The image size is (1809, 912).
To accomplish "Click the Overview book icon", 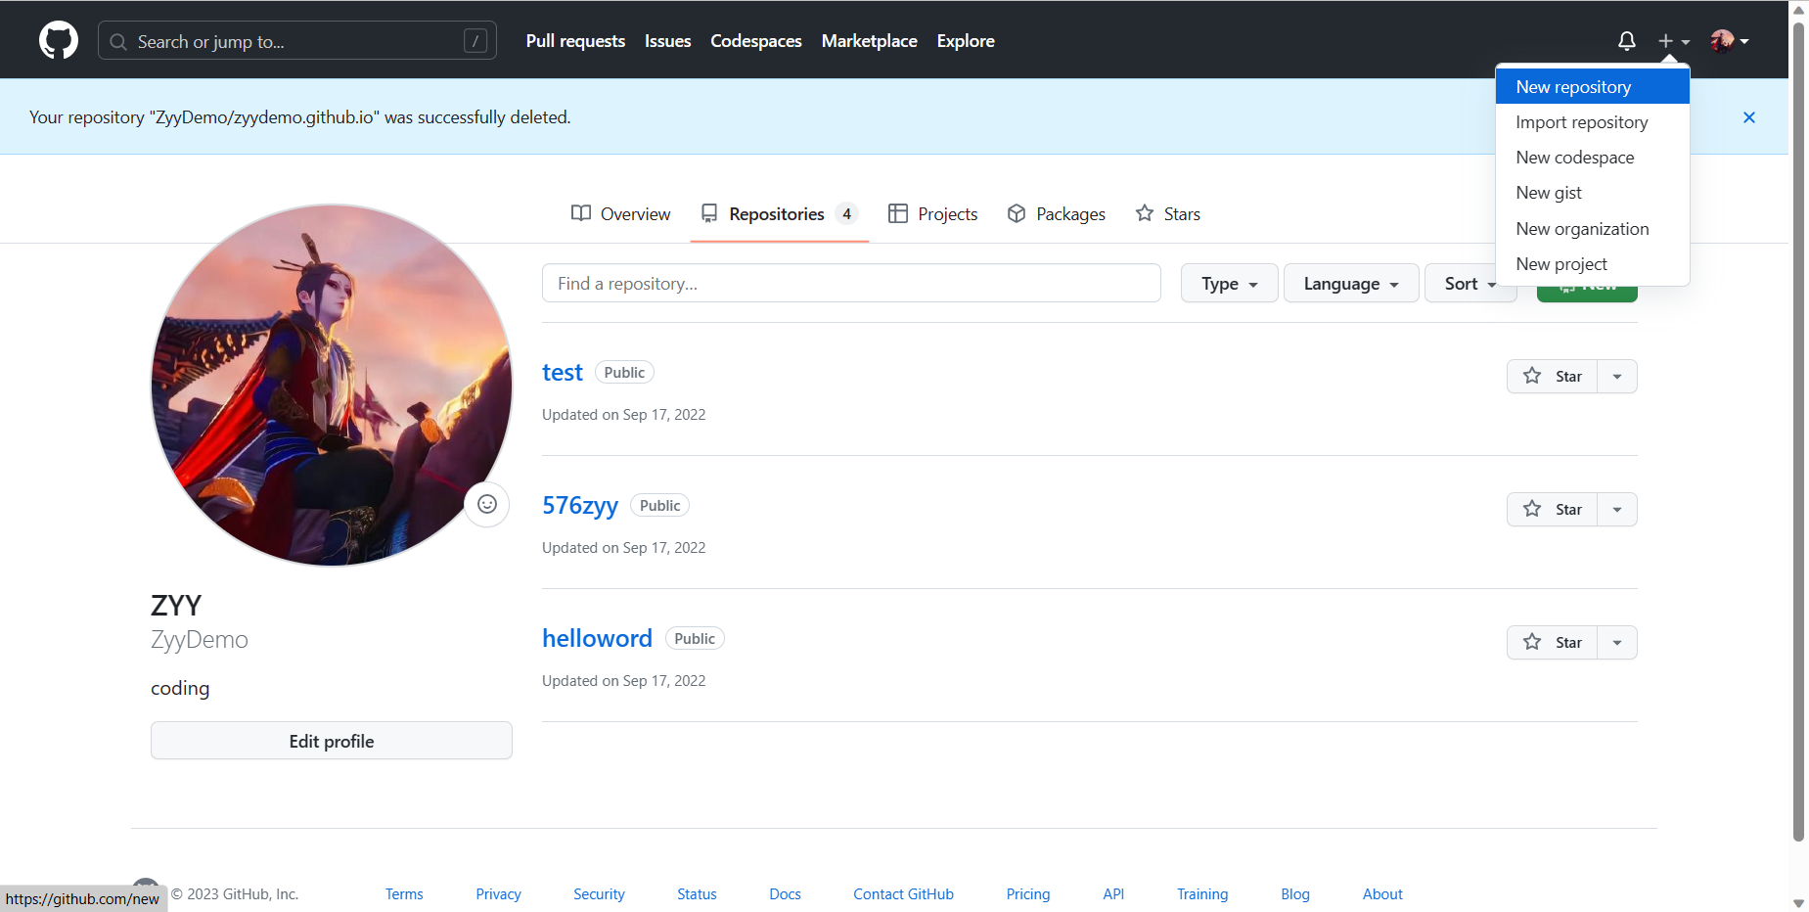I will [x=581, y=213].
